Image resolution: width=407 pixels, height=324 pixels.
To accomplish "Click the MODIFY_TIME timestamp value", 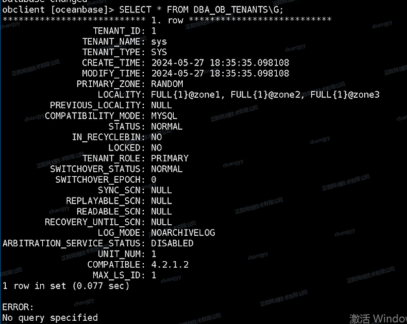I will point(220,73).
